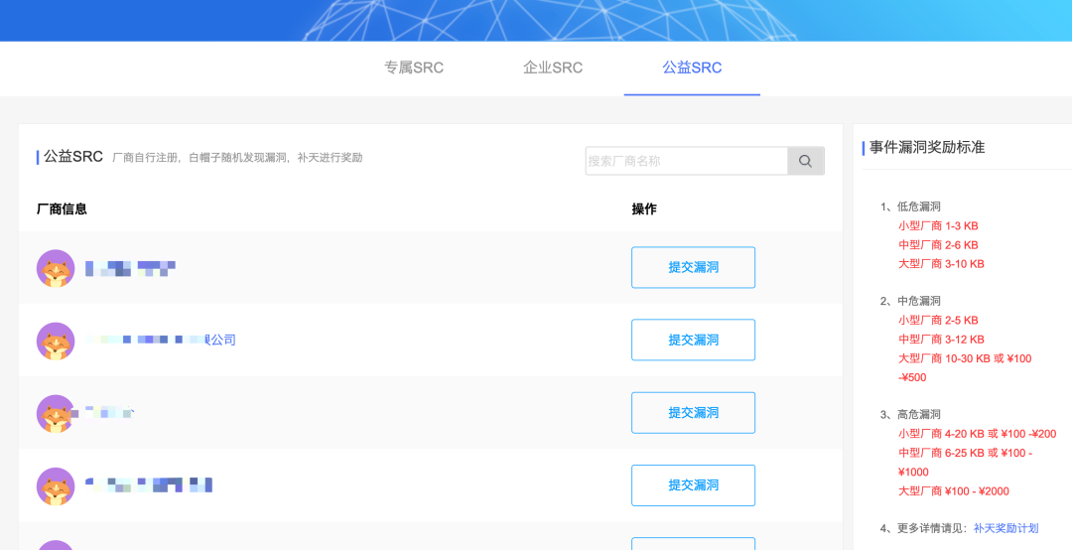Screen dimensions: 1072x550
Task: Click the 小型厂商 4-20 KB reward line
Action: pyautogui.click(x=978, y=434)
